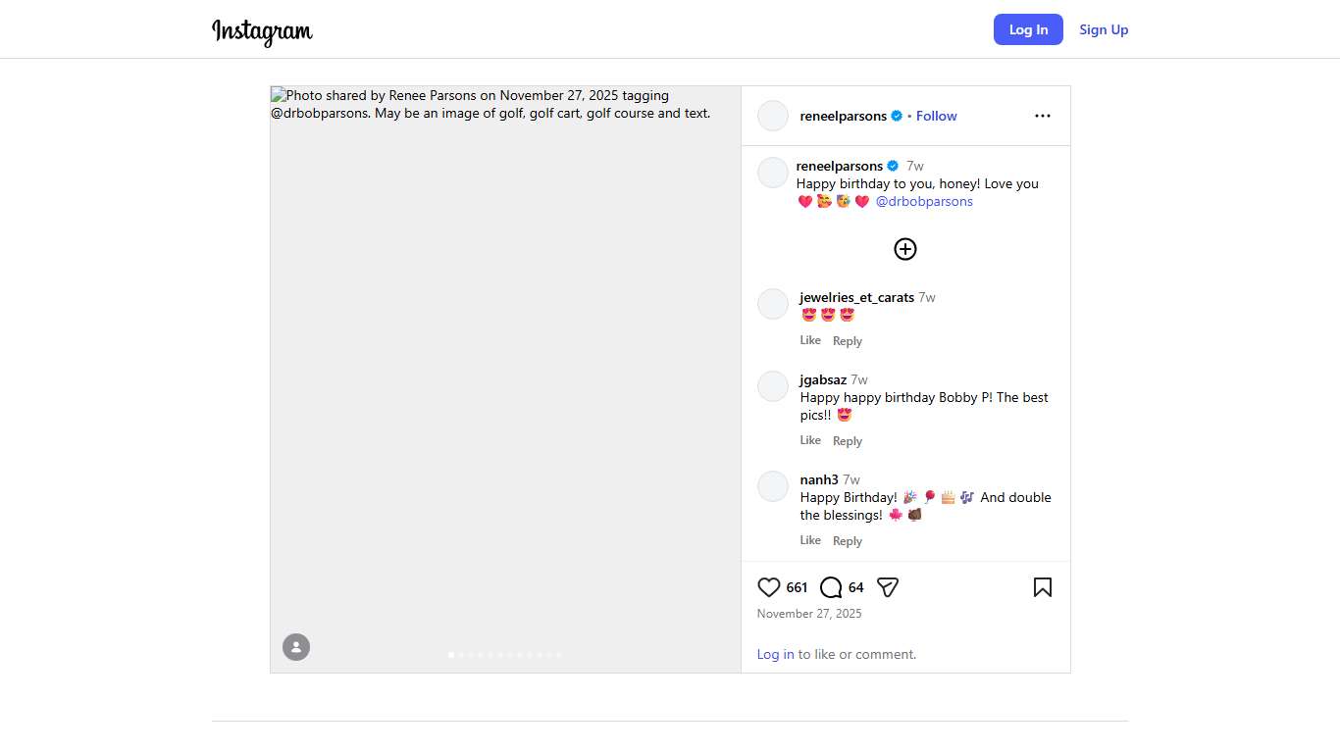Like the jewelries_et_carats comment

810,340
